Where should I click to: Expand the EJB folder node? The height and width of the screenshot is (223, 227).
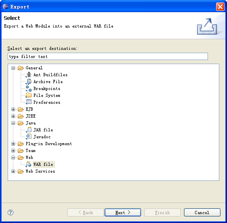(13, 109)
